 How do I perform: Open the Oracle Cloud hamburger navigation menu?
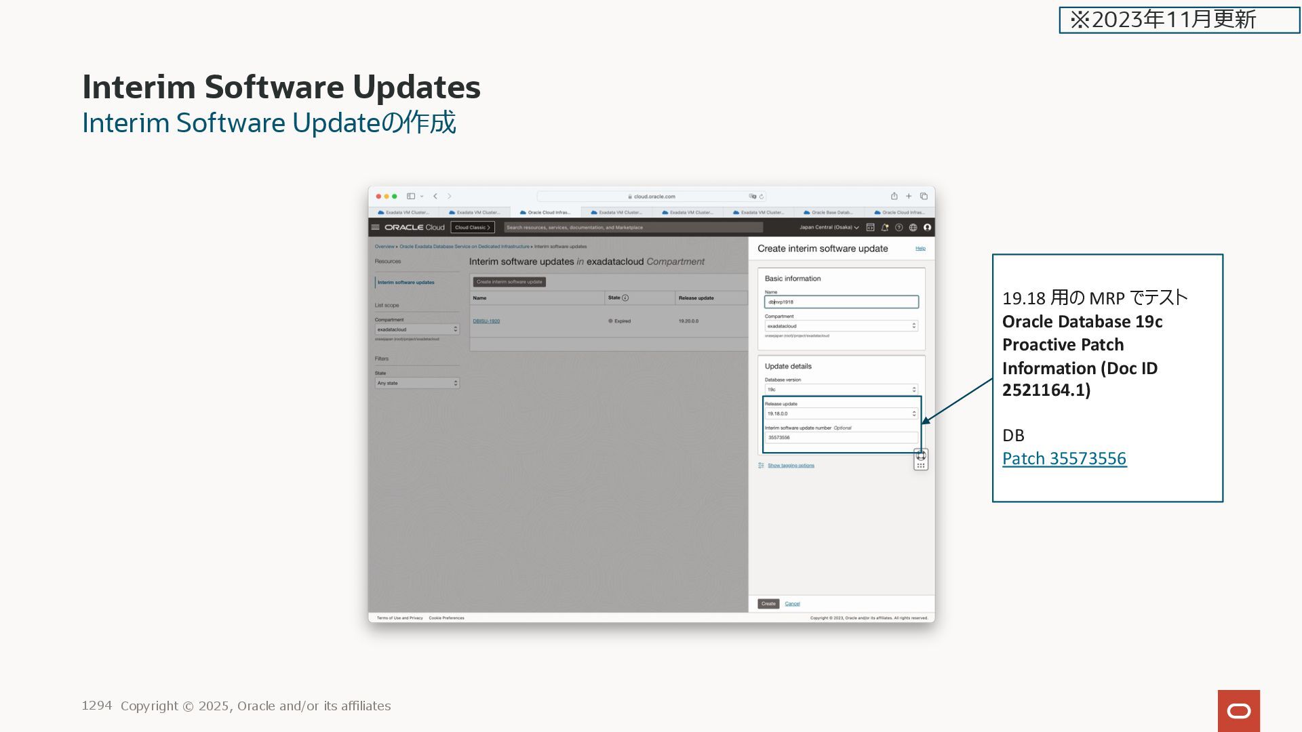(x=375, y=228)
